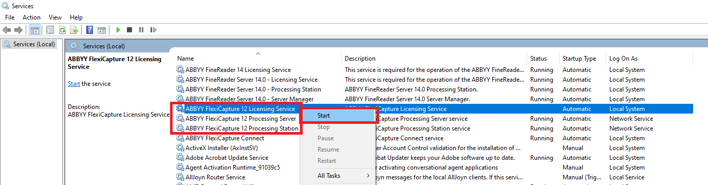Click the gear icon beside ABBYY FineReader 14 Licensing Service
The image size is (708, 185).
180,70
